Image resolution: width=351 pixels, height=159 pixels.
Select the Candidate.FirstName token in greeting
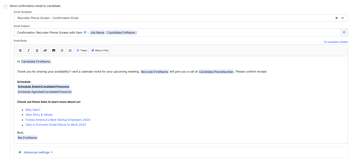[36, 62]
